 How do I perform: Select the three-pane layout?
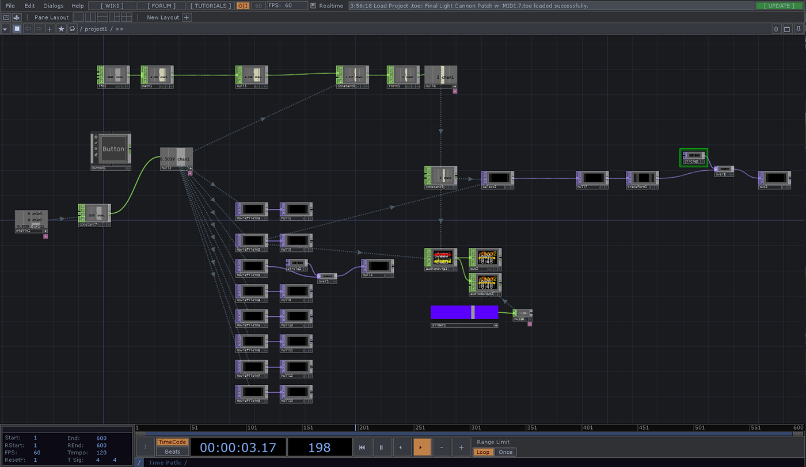coord(115,17)
